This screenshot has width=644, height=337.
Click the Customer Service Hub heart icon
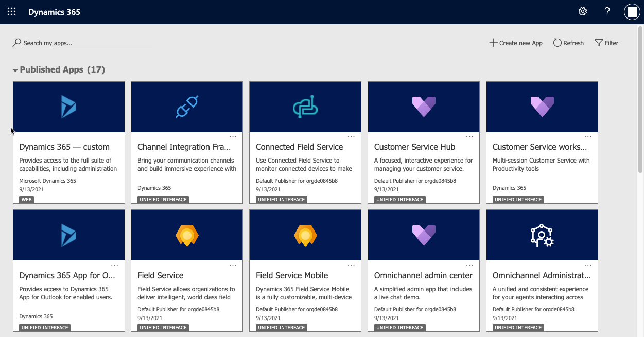tap(424, 107)
